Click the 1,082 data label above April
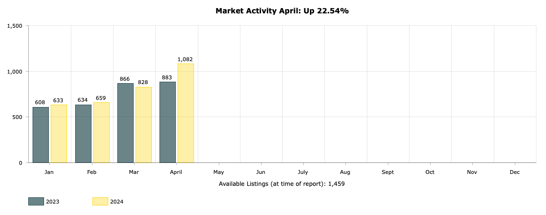This screenshot has width=546, height=215. pos(185,59)
